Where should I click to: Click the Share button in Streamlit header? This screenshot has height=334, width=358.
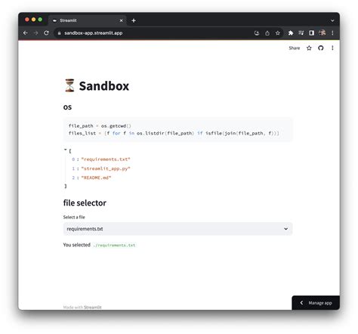click(x=295, y=48)
